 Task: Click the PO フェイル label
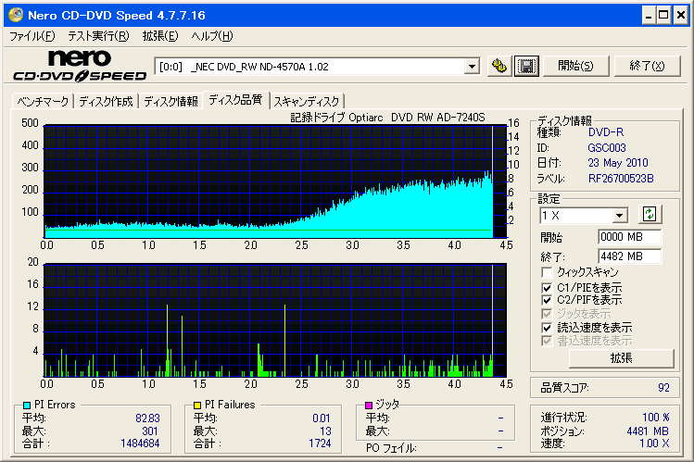coord(391,448)
